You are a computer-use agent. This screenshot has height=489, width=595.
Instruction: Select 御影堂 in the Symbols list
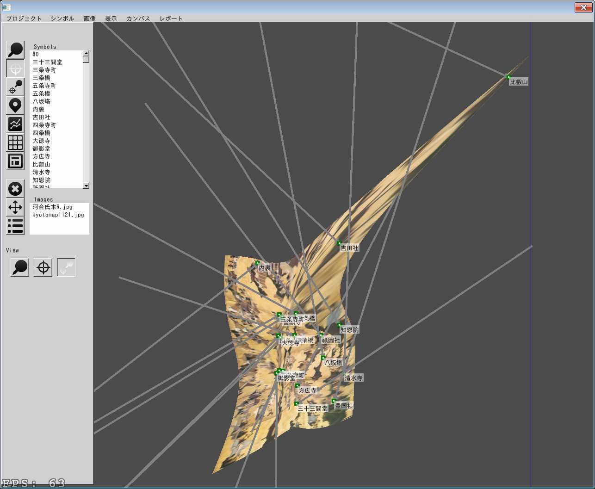[56, 149]
